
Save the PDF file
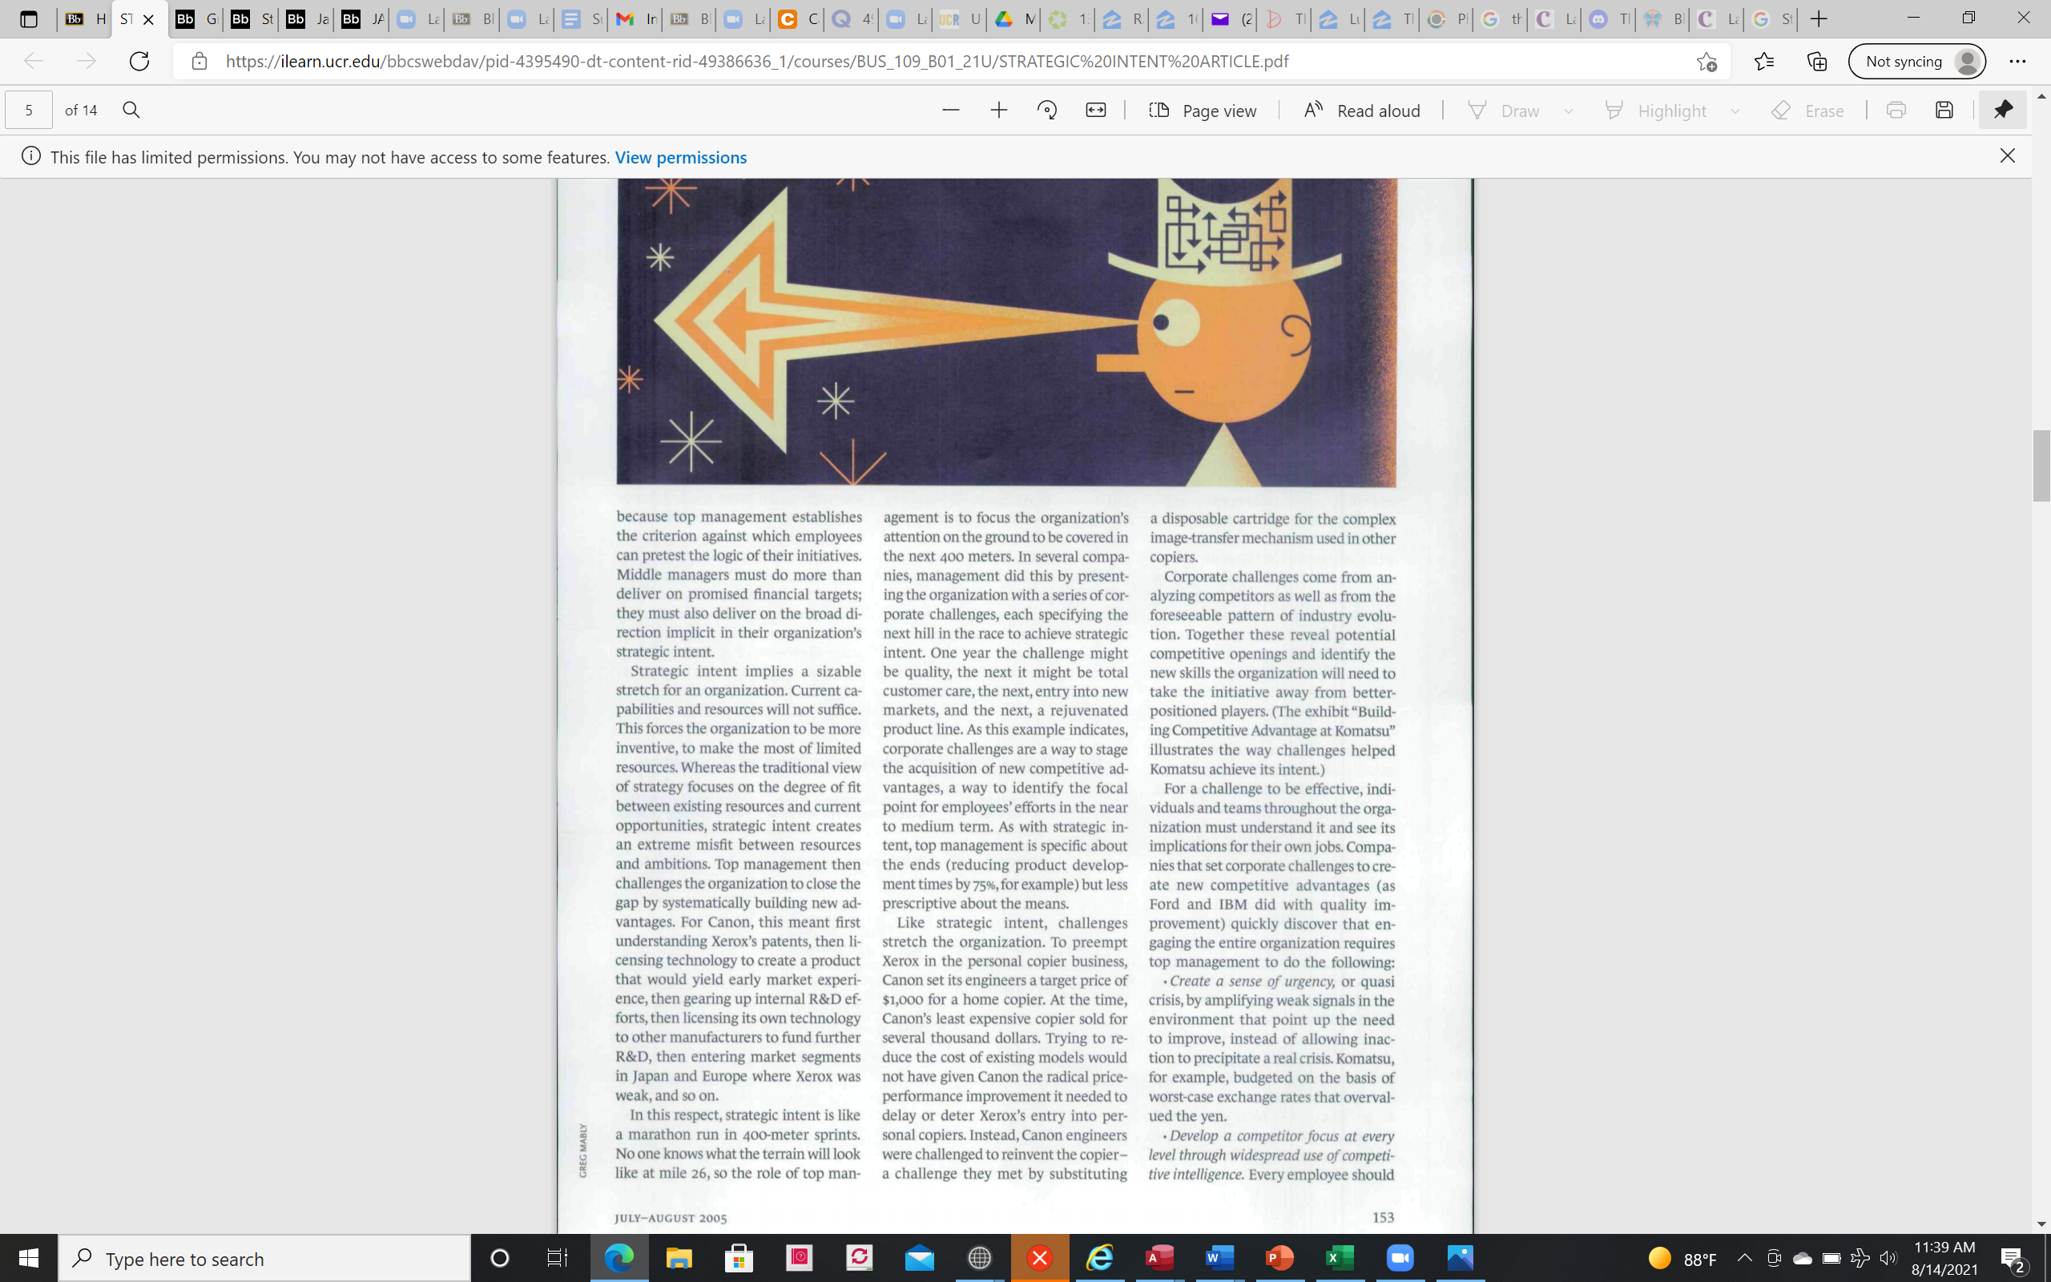(1944, 111)
